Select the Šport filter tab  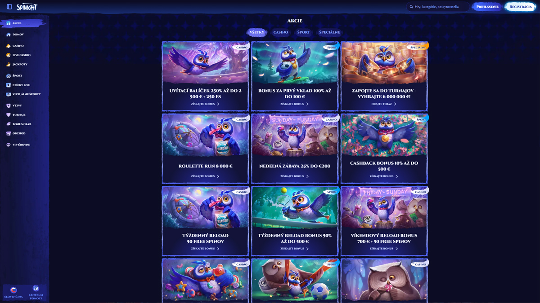[304, 32]
